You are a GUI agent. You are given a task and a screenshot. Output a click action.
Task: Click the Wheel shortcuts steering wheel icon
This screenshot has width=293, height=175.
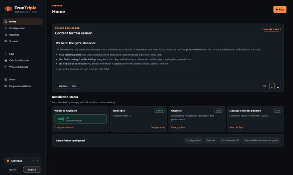(x=6, y=67)
